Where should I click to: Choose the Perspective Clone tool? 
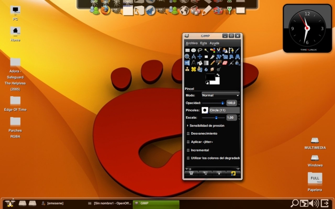(200, 69)
